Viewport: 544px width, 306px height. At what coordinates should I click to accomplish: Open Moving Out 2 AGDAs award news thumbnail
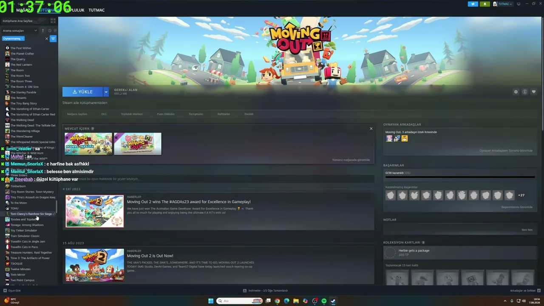95,211
